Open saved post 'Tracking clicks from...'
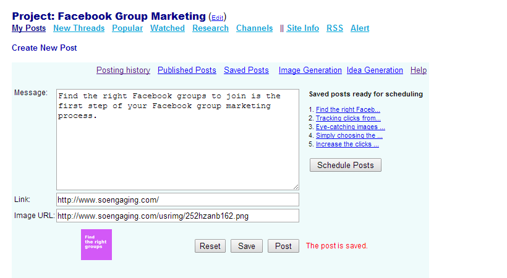 coord(348,119)
